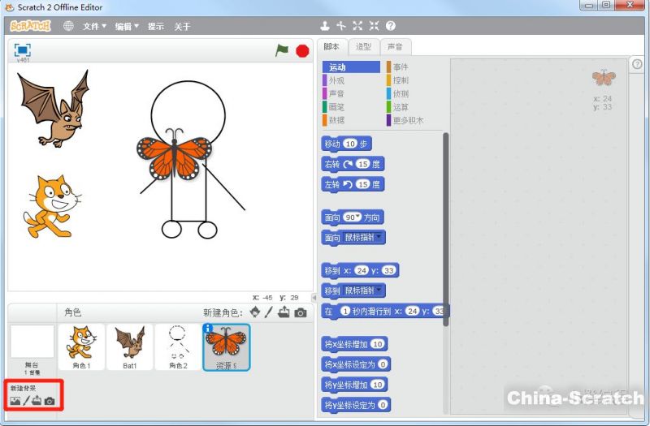Click the new sprite camera icon
This screenshot has width=650, height=426.
tap(301, 312)
